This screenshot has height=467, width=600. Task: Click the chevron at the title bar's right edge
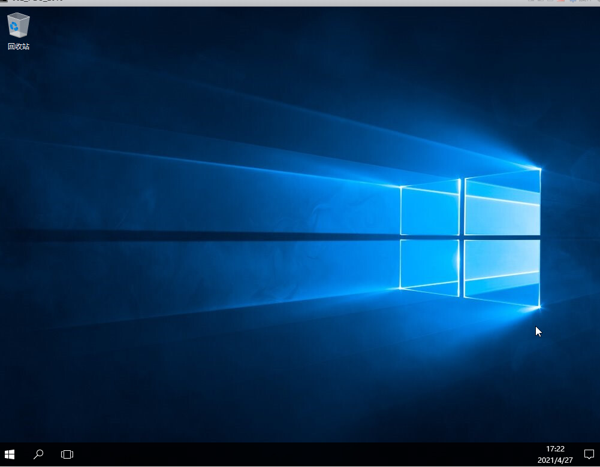(598, 2)
